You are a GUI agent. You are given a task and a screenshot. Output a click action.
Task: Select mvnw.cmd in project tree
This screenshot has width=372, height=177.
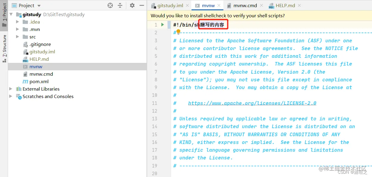coord(41,74)
